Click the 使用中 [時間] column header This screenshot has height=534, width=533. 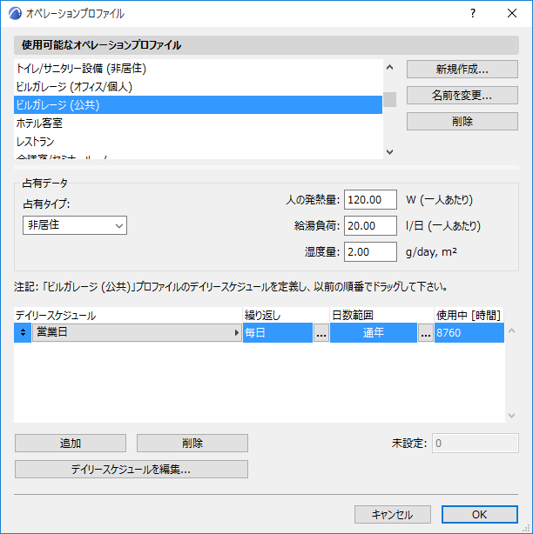pyautogui.click(x=469, y=316)
